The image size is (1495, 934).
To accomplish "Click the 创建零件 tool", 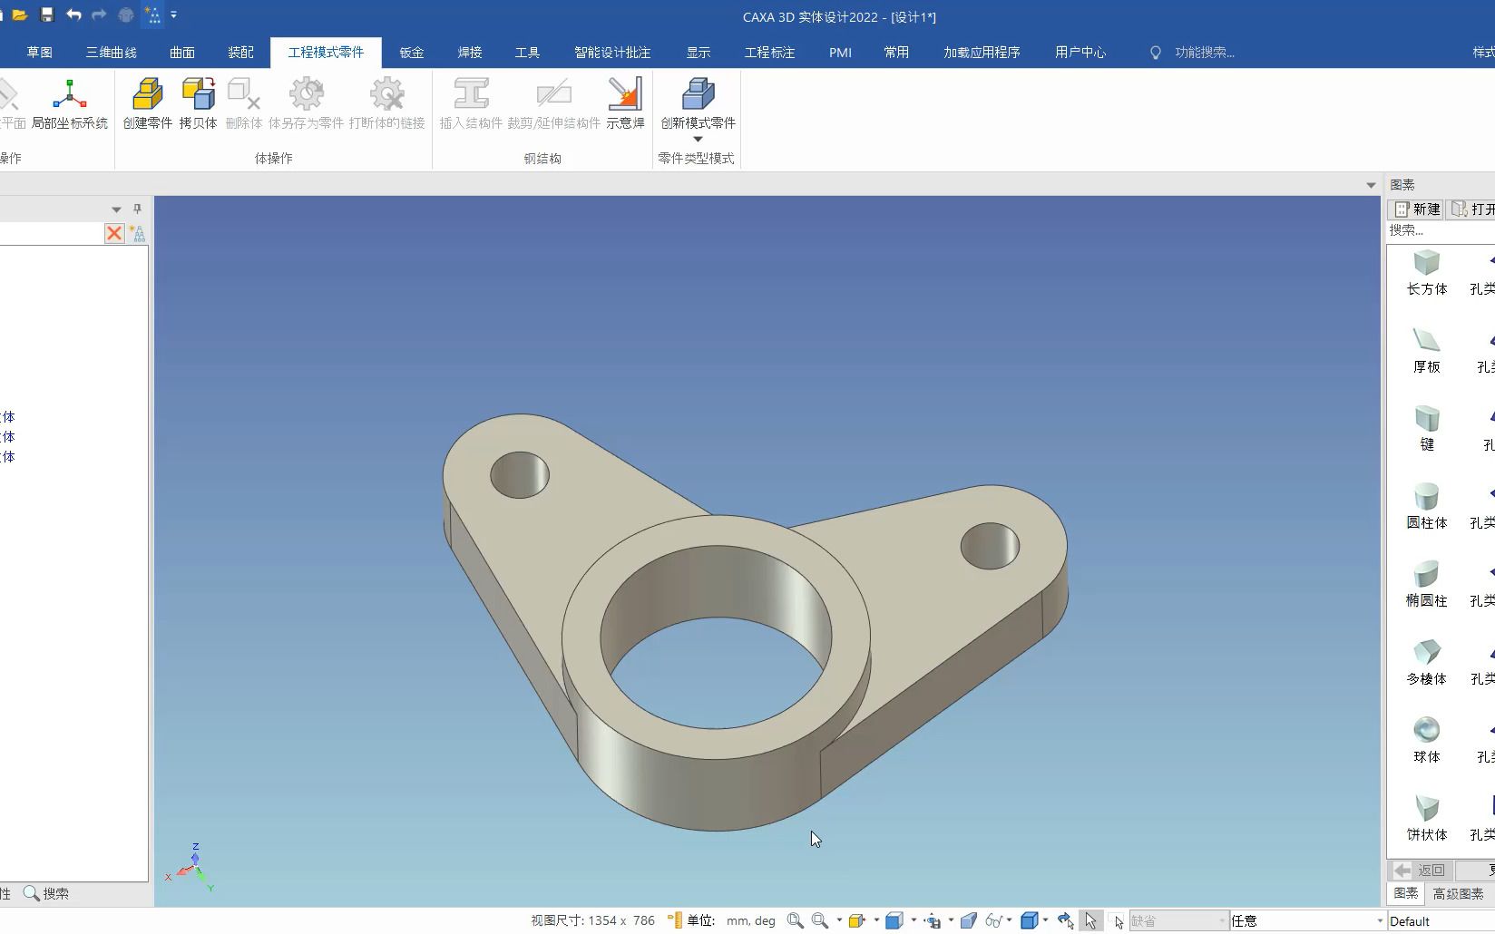I will coord(148,104).
